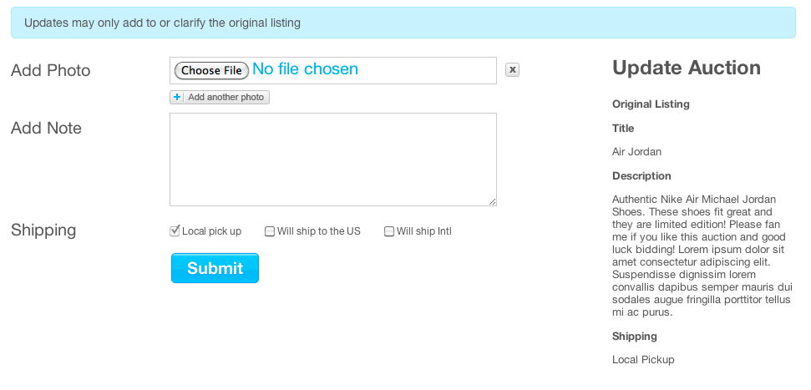Click the Authentic Nike description paragraph
Image resolution: width=811 pixels, height=390 pixels.
(x=700, y=256)
